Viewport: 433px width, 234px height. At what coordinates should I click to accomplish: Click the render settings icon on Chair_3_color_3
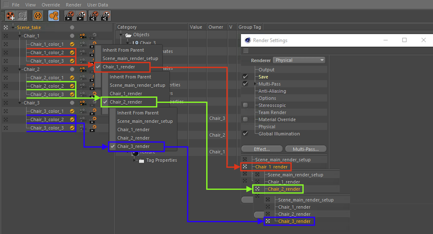93,128
